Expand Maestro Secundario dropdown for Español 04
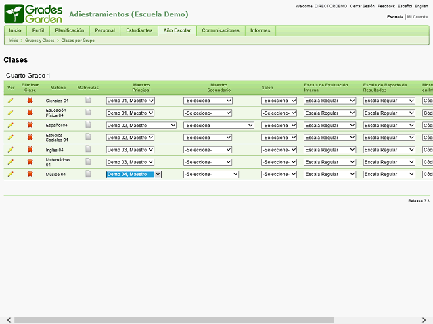 pyautogui.click(x=218, y=125)
